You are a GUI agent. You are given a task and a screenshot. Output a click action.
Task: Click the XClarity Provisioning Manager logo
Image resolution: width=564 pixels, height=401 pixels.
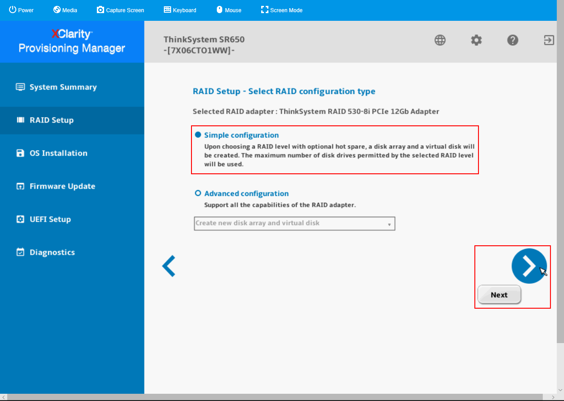pos(72,41)
